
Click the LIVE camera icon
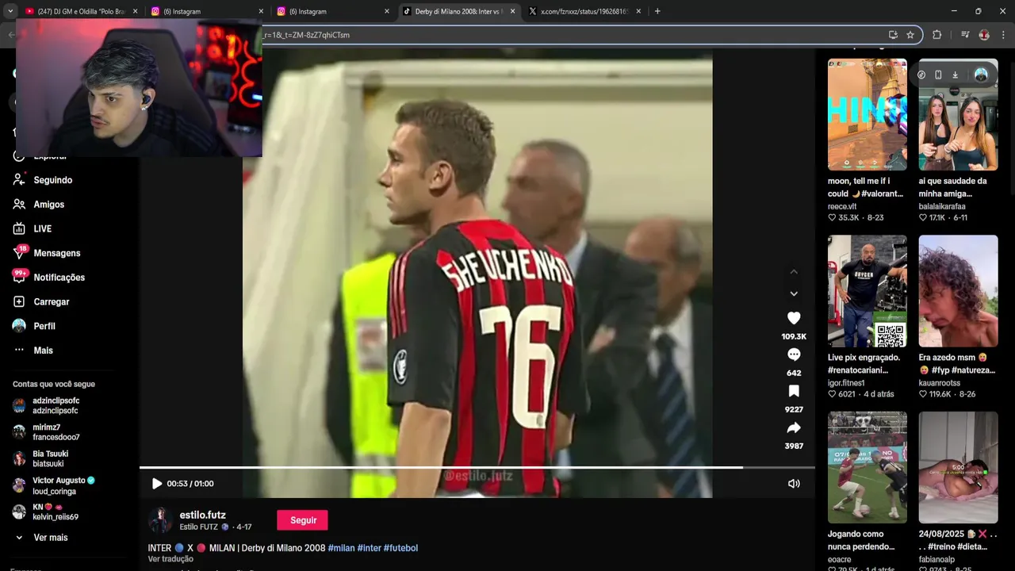tap(19, 228)
